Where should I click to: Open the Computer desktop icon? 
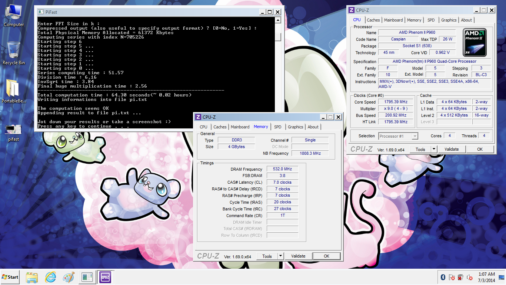coord(14,16)
